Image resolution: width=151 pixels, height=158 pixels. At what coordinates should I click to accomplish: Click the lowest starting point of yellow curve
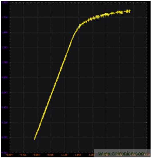[35, 139]
